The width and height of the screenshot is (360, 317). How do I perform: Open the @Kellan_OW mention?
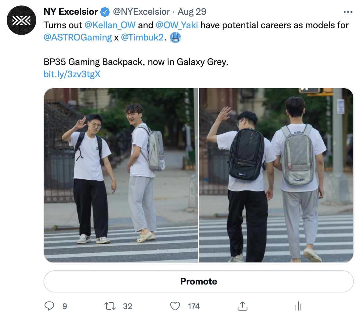[110, 25]
